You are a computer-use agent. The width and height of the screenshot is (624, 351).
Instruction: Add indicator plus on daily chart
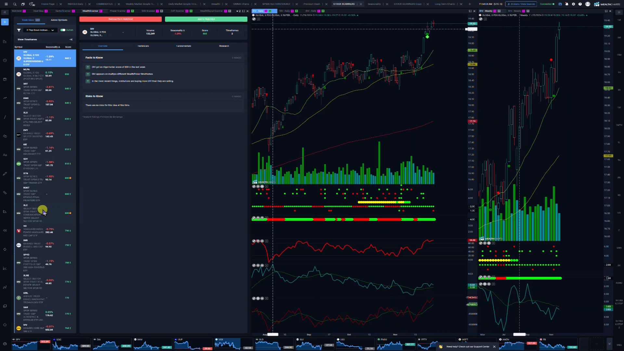pyautogui.click(x=258, y=19)
